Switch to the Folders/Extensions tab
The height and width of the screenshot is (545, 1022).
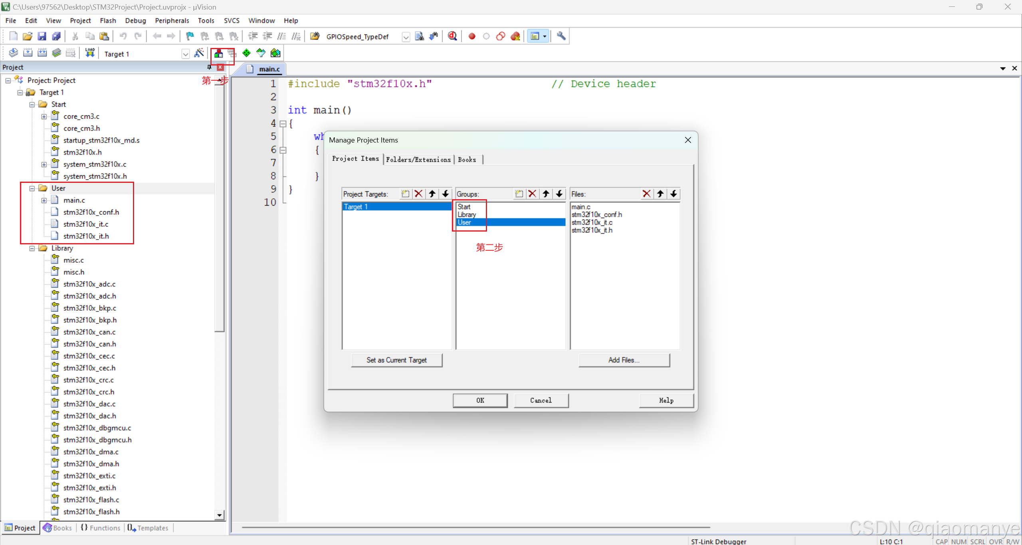(418, 159)
